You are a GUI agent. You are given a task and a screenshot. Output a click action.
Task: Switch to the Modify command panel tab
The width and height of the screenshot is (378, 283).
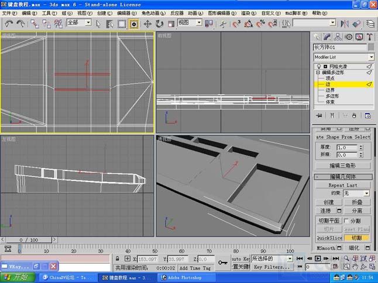327,37
